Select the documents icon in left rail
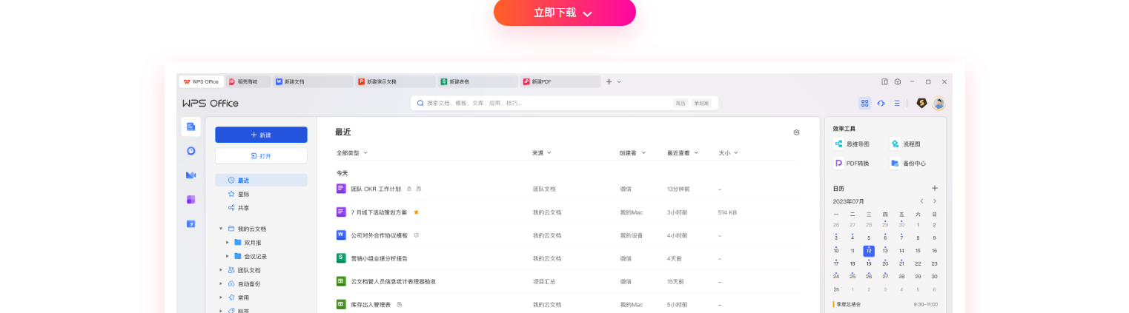1129x313 pixels. point(191,127)
